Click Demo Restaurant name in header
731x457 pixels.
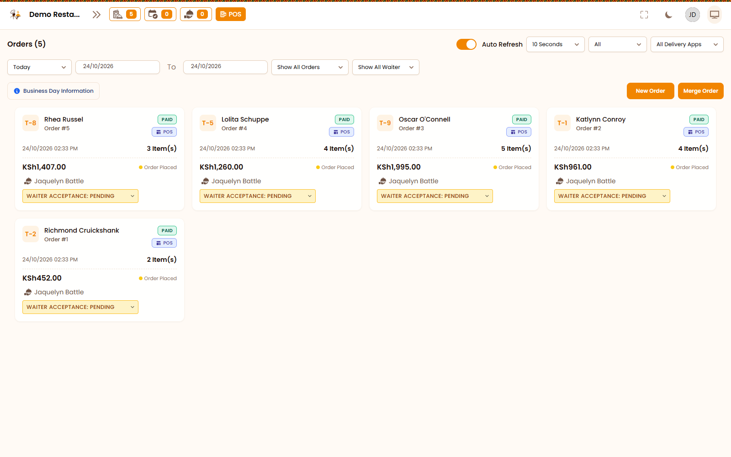point(54,15)
